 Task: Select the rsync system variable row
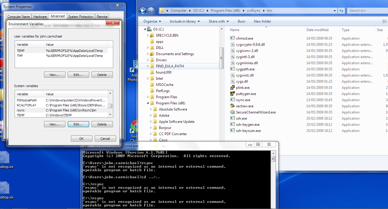[62, 110]
